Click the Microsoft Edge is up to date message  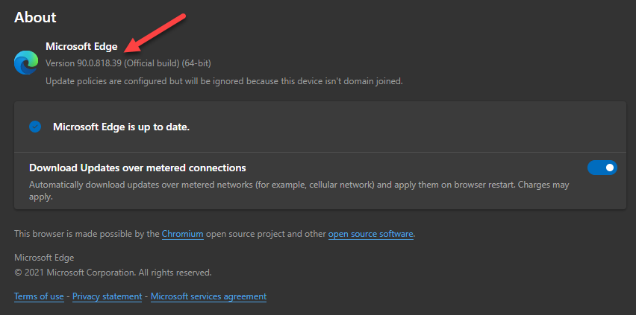(121, 127)
